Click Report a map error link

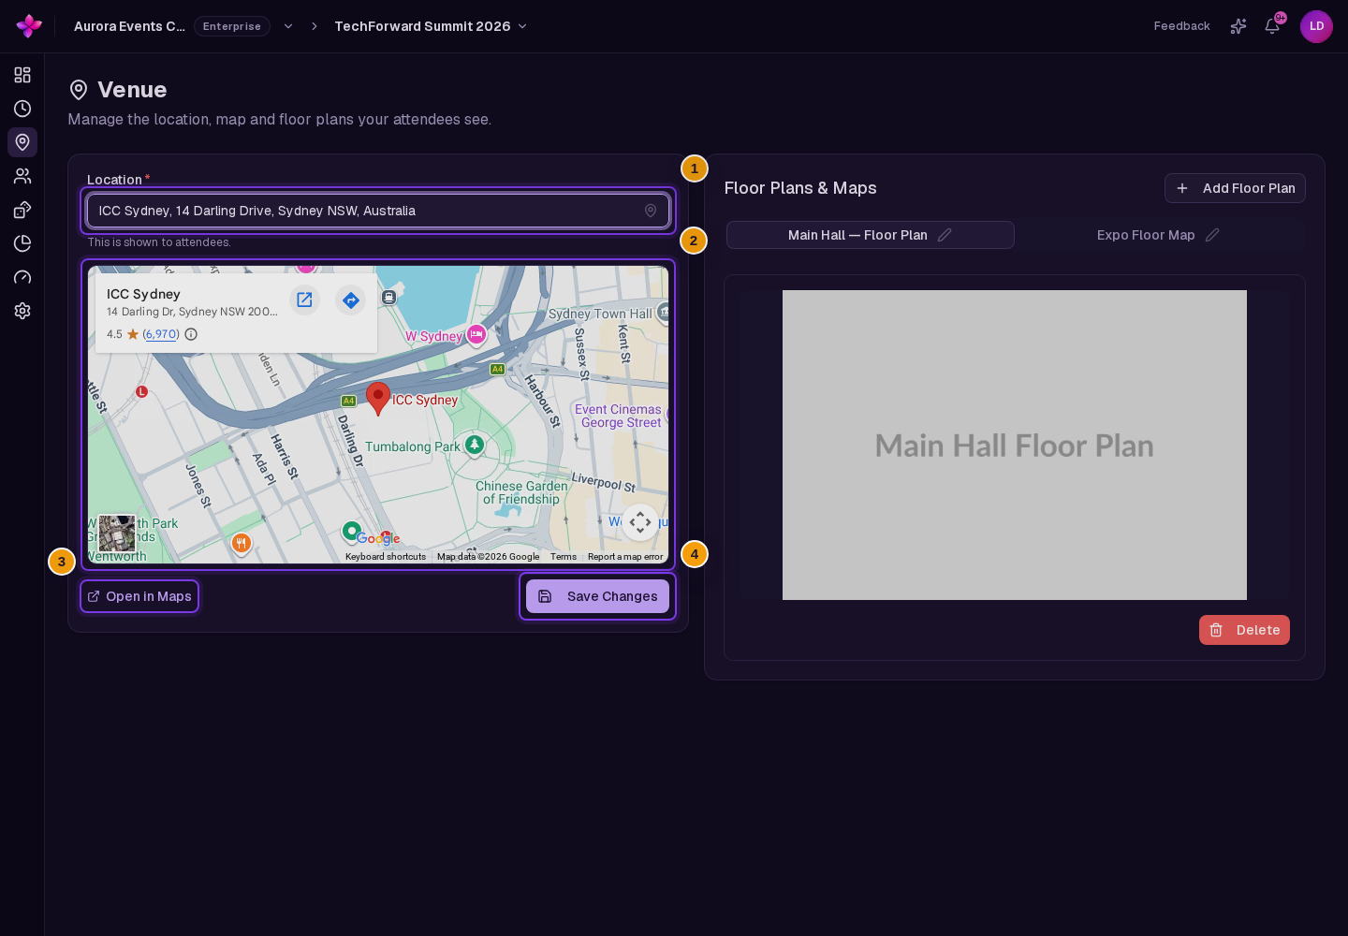pos(625,556)
